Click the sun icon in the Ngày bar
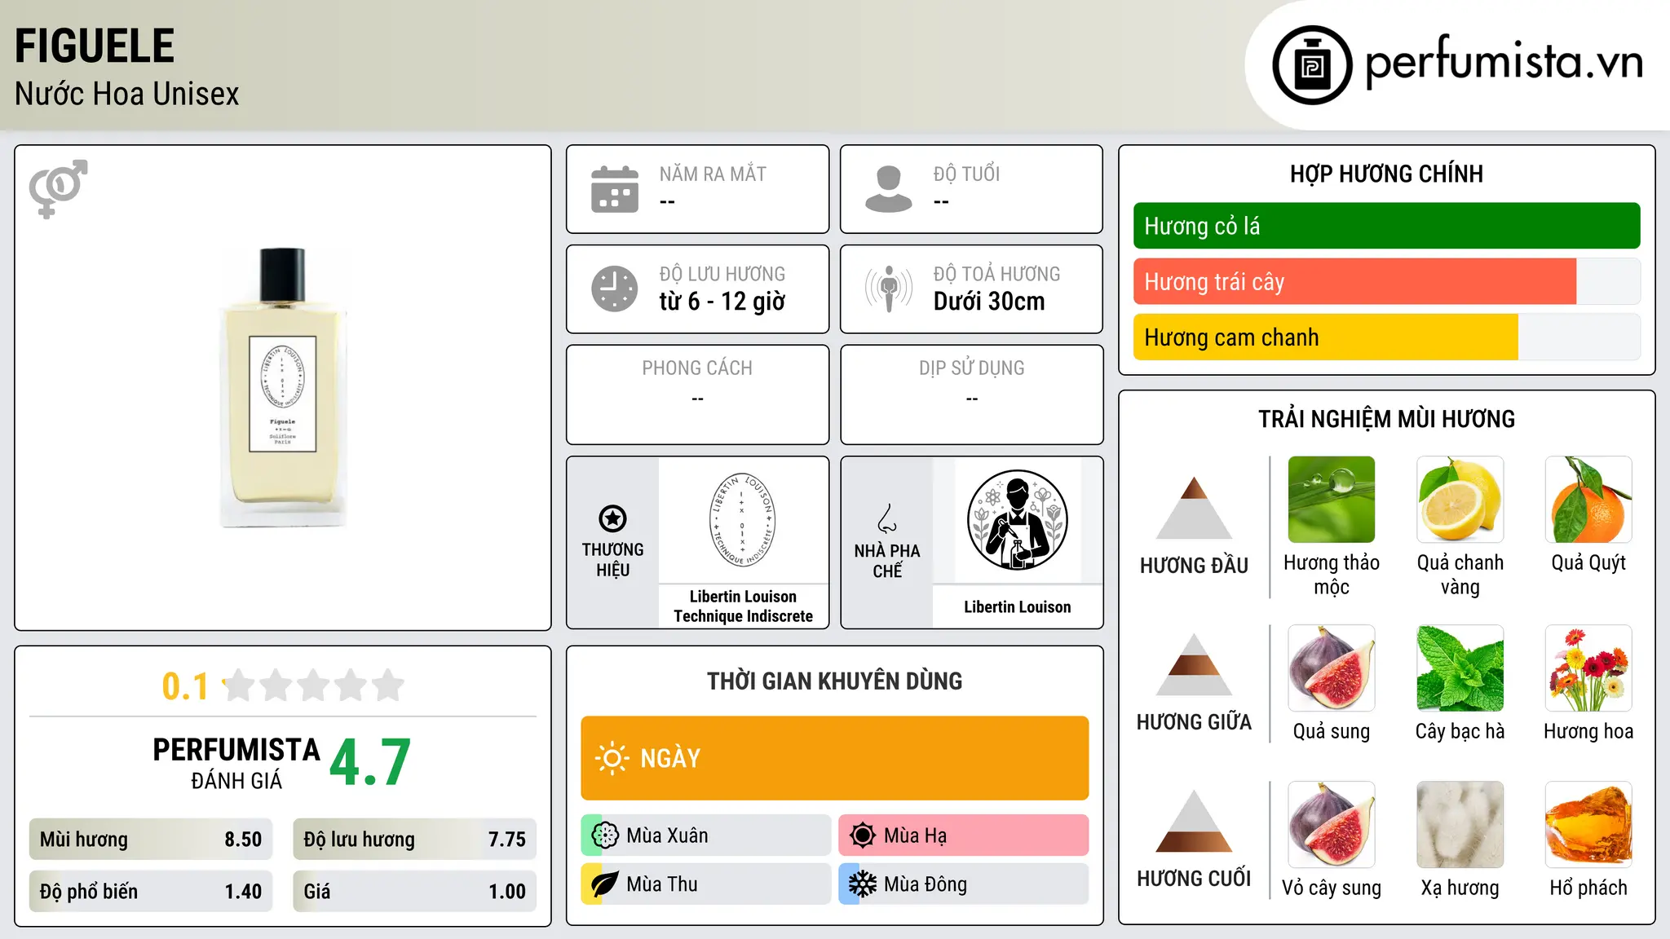Viewport: 1670px width, 939px height. coord(612,758)
